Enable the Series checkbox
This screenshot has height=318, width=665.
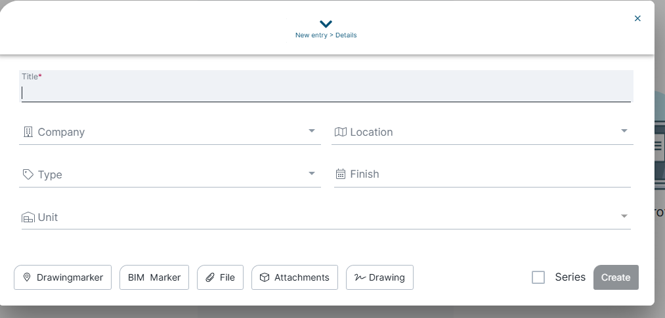538,277
